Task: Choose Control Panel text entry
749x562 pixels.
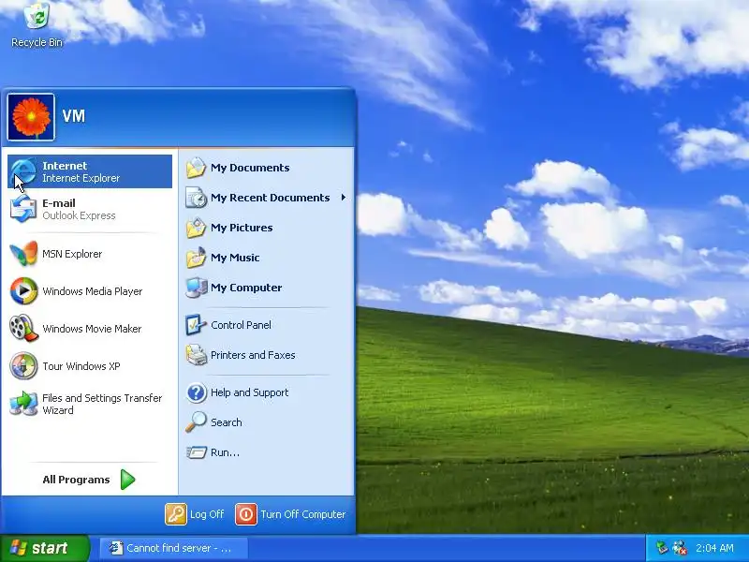Action: tap(241, 325)
